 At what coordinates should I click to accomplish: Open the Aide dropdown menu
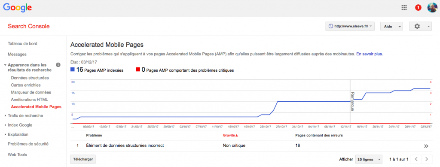pos(391,26)
